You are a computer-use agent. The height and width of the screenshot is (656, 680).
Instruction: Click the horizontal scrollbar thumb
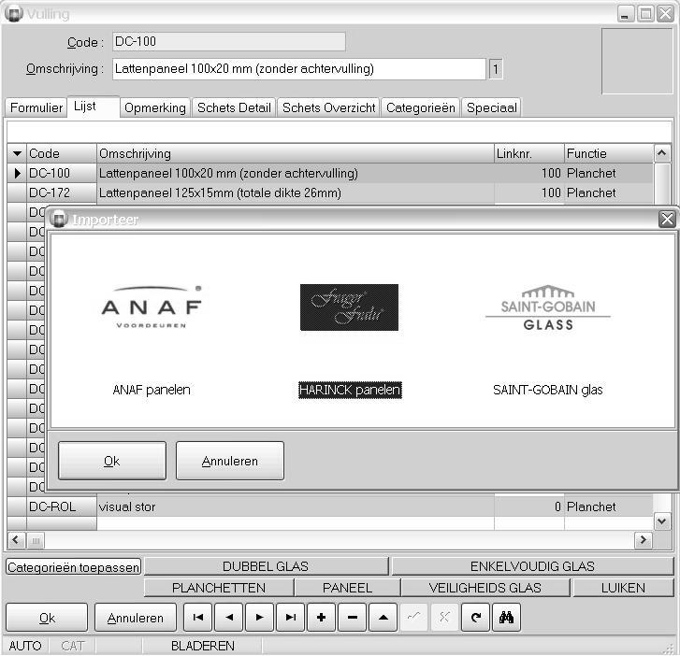tap(36, 540)
